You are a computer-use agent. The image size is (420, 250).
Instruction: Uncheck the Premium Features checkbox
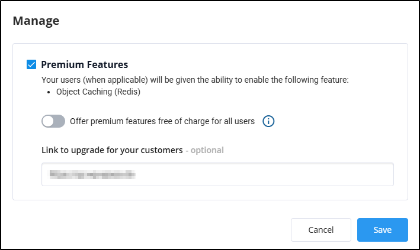(x=31, y=64)
